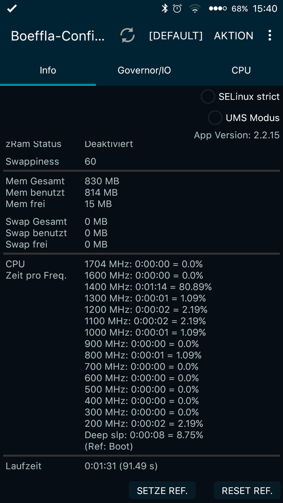283x503 pixels.
Task: Tap the checkmark notification icon
Action: click(x=12, y=9)
